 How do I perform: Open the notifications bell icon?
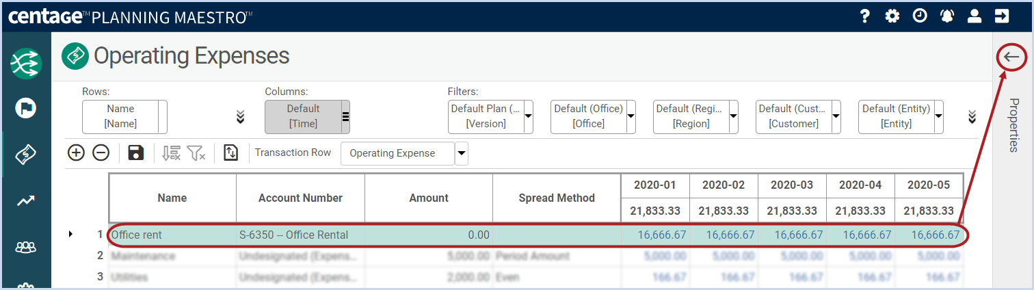(947, 16)
